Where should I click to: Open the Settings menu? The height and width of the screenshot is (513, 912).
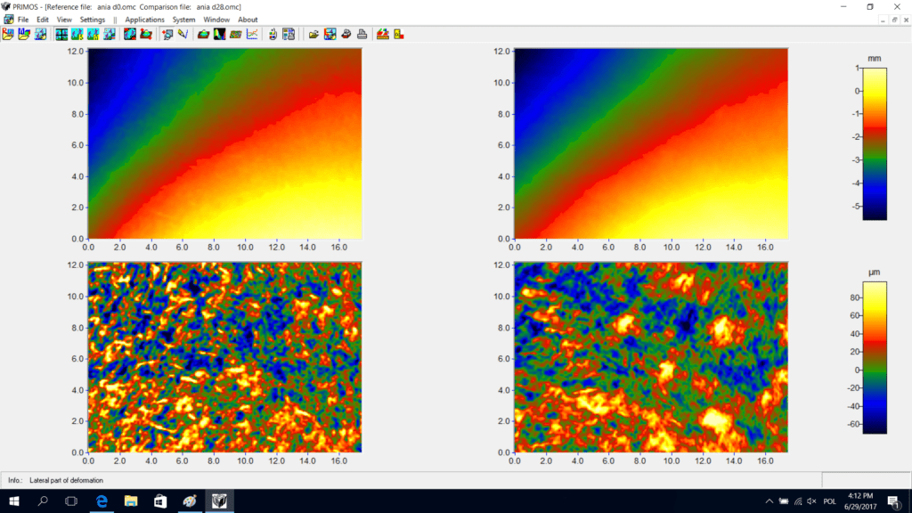(x=93, y=20)
